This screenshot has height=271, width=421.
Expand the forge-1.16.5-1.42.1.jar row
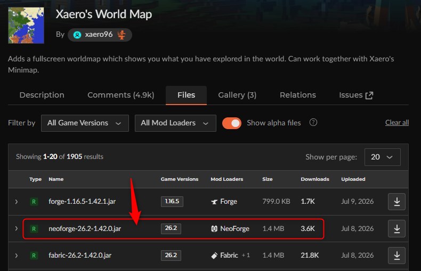click(17, 202)
